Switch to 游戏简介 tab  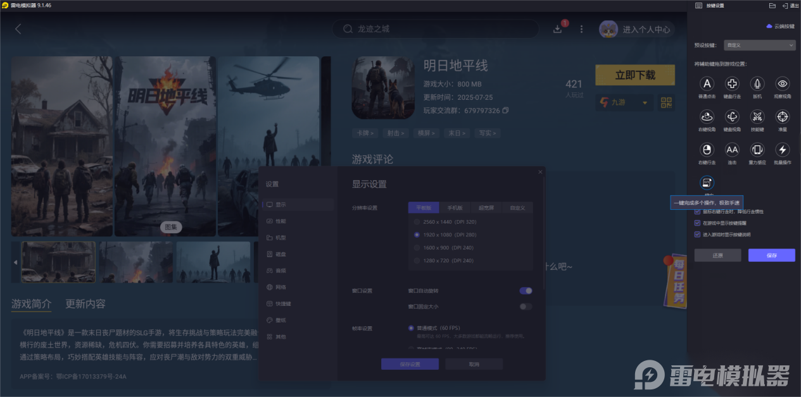tap(32, 304)
